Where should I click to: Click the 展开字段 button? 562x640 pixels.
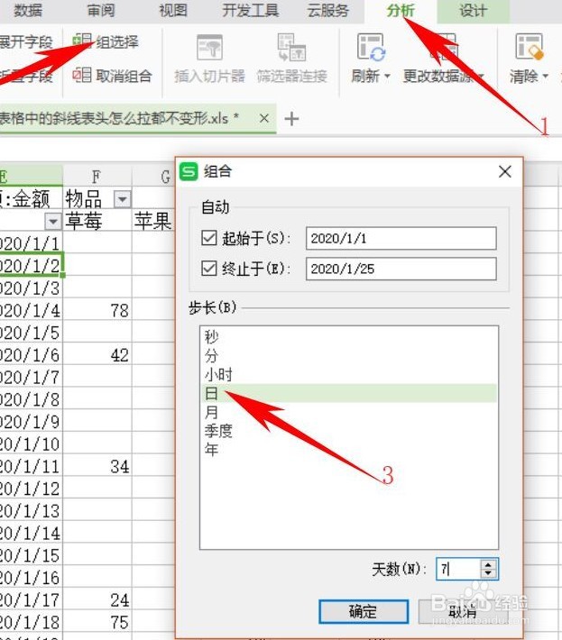(x=26, y=41)
